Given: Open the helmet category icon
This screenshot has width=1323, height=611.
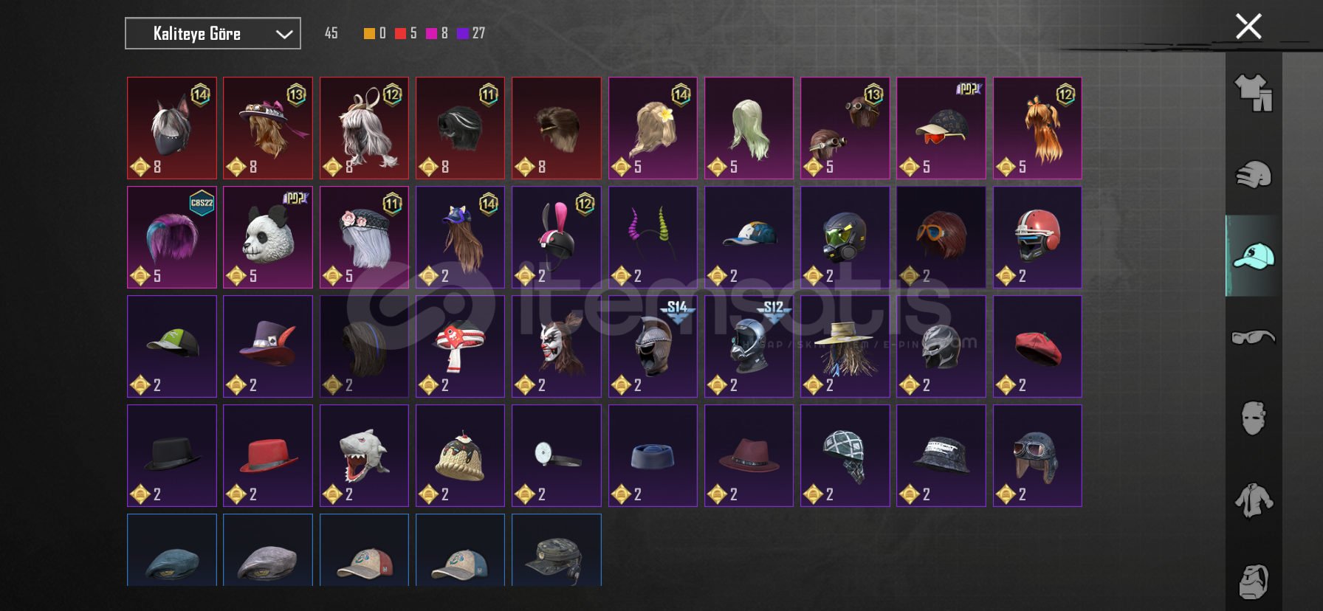Looking at the screenshot, I should [x=1254, y=175].
